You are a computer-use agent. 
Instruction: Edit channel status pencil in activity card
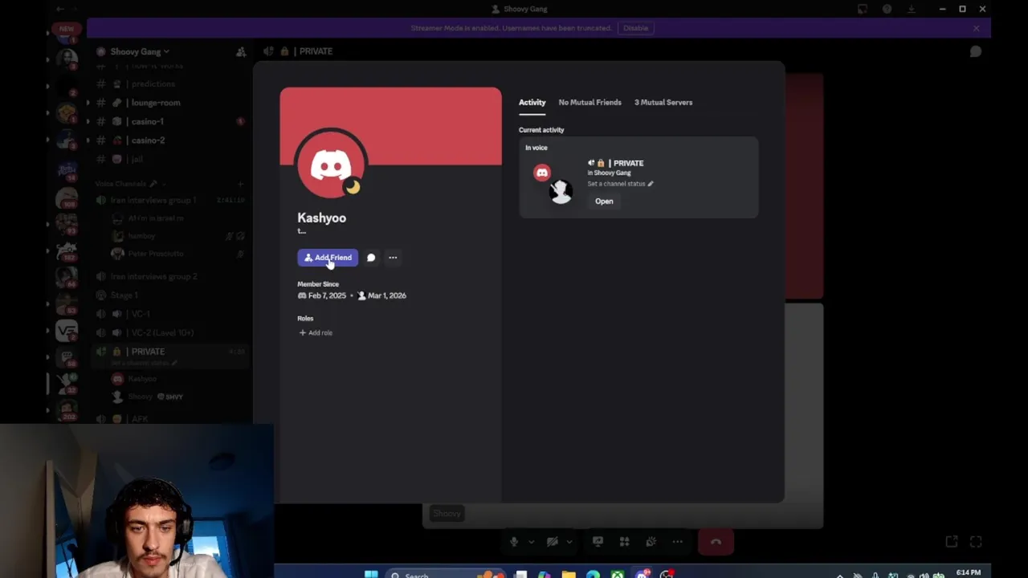tap(651, 184)
